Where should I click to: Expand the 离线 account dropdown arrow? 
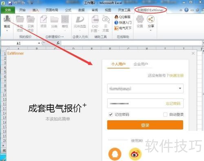[x=7, y=31]
